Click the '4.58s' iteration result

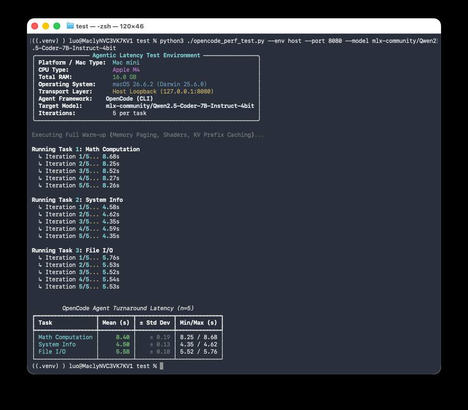(x=111, y=207)
